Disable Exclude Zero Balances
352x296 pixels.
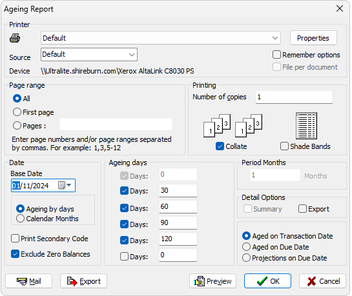[x=15, y=254]
